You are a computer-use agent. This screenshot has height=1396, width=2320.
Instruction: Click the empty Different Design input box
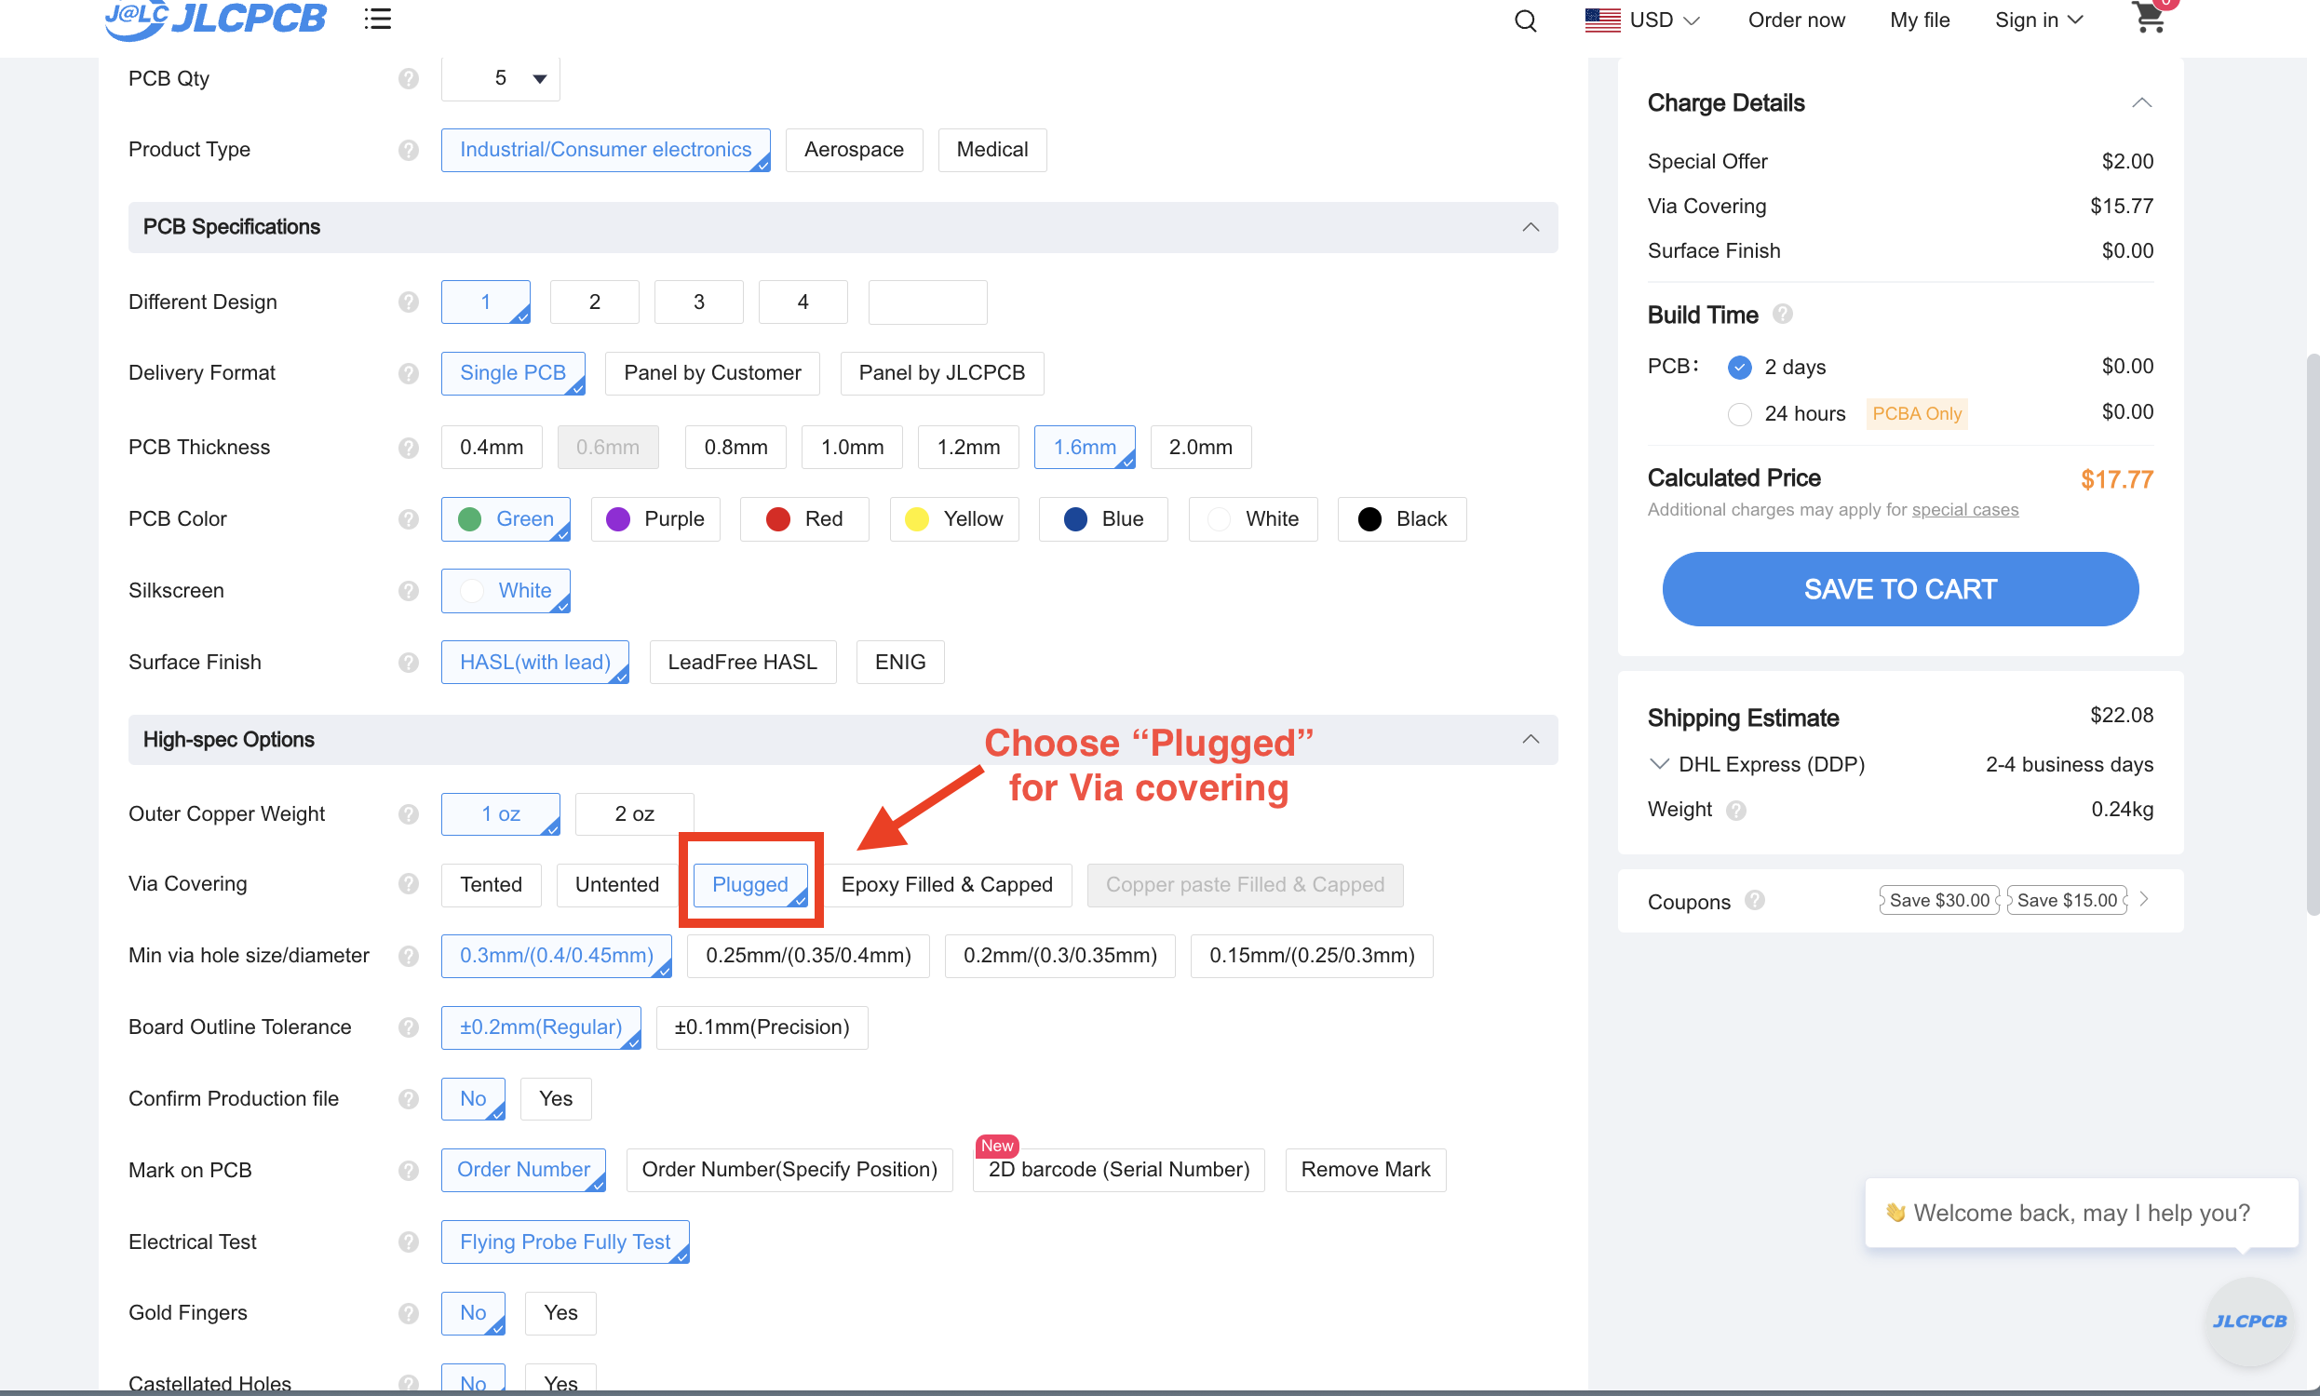(927, 302)
